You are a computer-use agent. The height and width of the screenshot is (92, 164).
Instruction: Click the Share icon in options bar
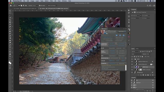pyautogui.click(x=154, y=6)
